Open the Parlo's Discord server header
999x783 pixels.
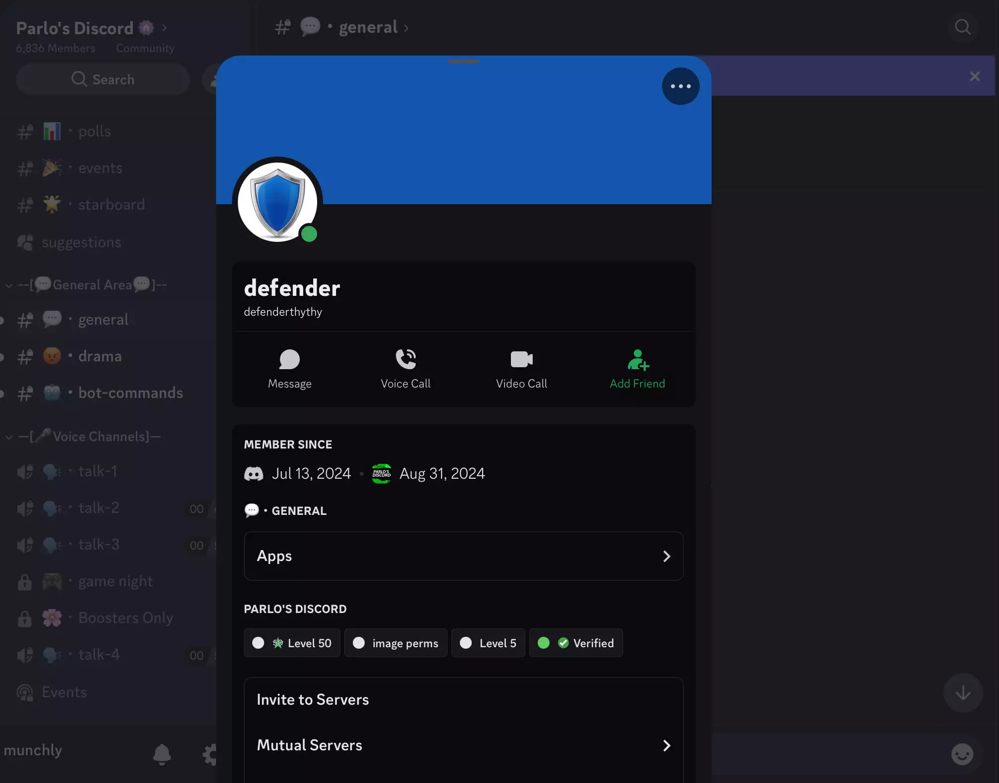pyautogui.click(x=91, y=28)
